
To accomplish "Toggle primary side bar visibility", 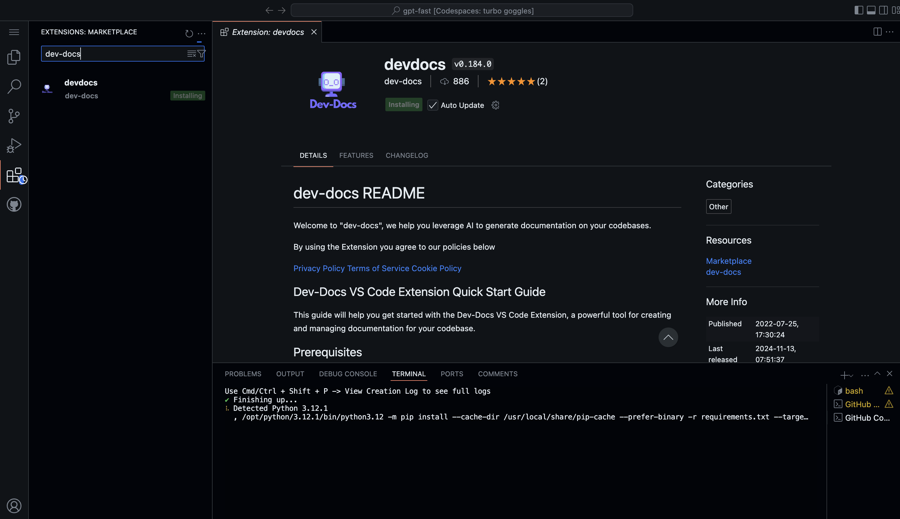I will 859,10.
